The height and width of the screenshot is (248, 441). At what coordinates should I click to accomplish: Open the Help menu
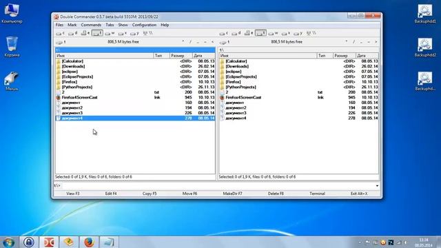point(165,25)
